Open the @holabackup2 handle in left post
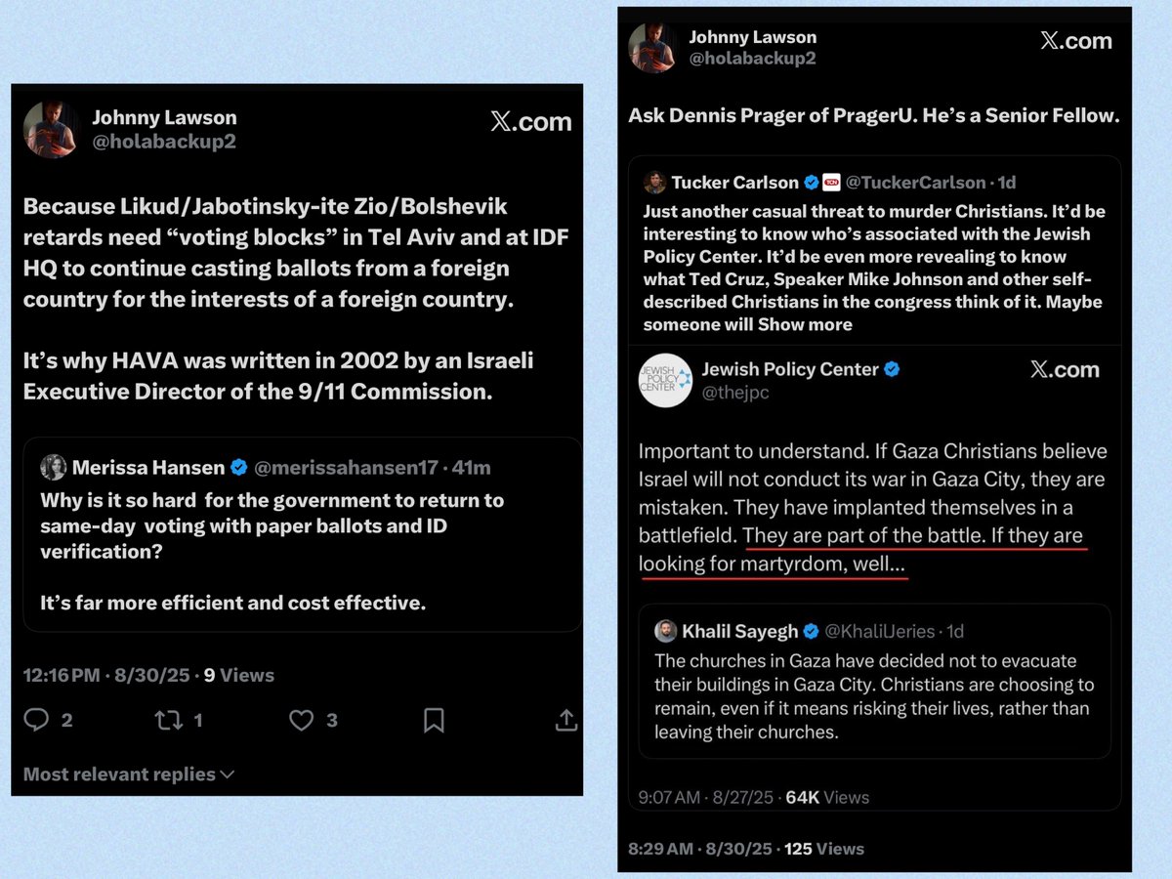The image size is (1172, 879). point(164,142)
